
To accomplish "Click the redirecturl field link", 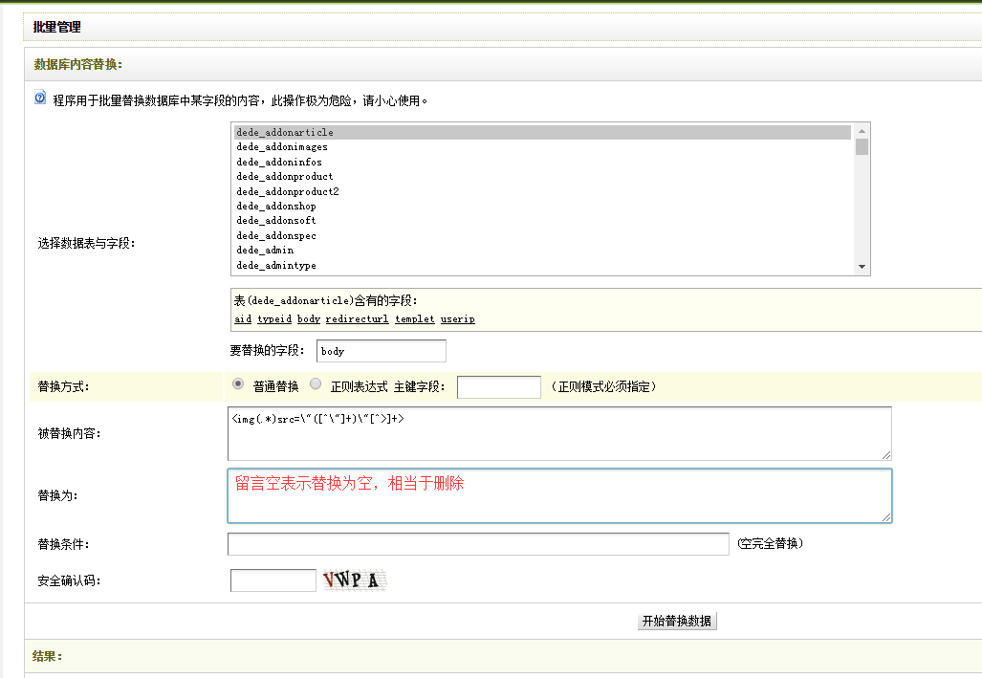I will point(357,319).
